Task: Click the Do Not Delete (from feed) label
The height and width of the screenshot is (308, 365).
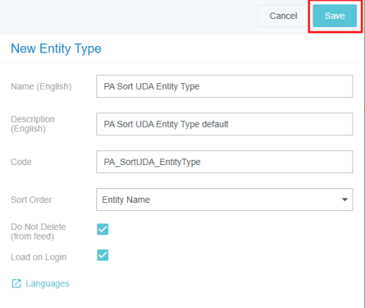Action: 38,231
